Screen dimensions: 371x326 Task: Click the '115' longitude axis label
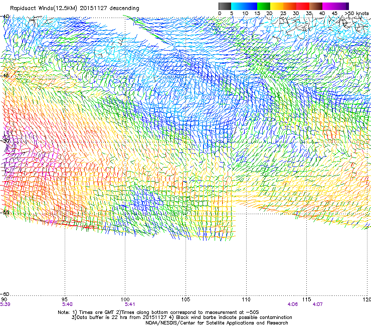coord(306,299)
